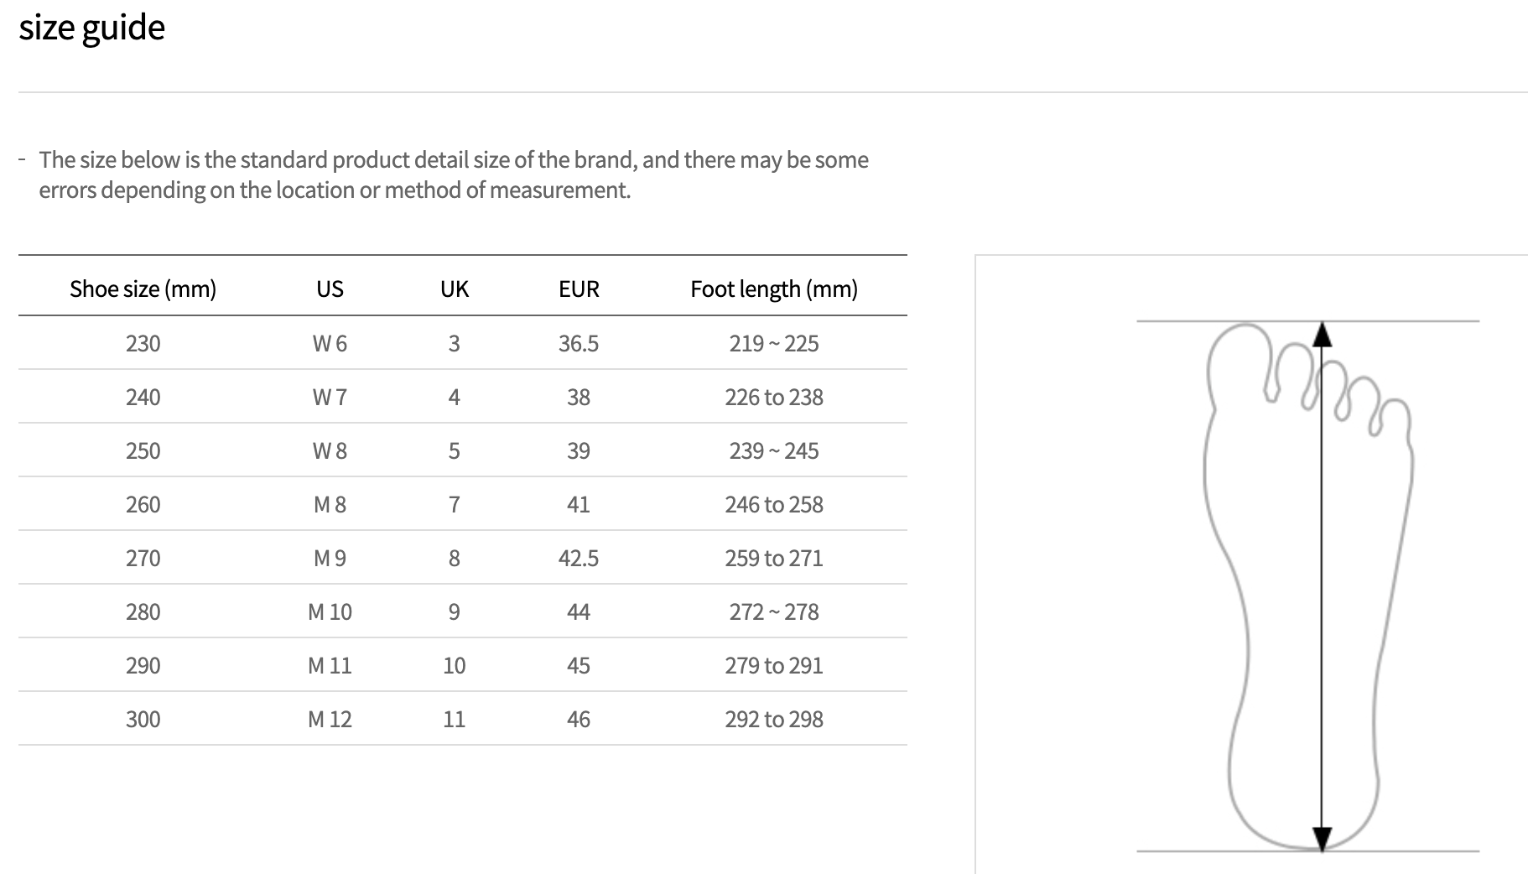The width and height of the screenshot is (1528, 874).
Task: Click the "272 ~ 278" foot length cell
Action: (773, 611)
